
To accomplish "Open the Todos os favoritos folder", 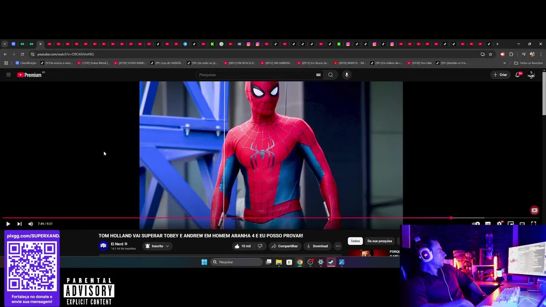I will tap(529, 63).
